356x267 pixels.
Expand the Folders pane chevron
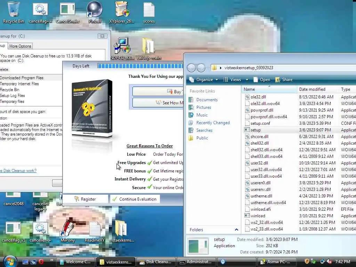click(236, 230)
